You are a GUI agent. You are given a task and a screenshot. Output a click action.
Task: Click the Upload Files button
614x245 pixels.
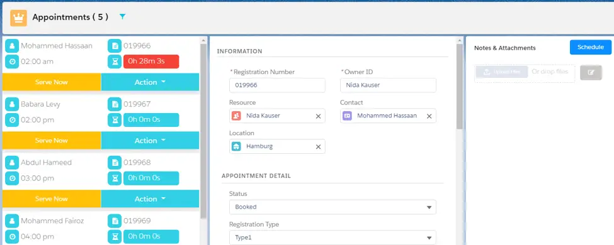point(502,72)
